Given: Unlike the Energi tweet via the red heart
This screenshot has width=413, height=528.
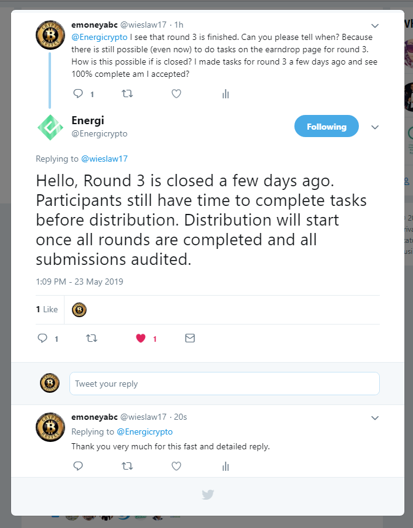Looking at the screenshot, I should click(141, 338).
